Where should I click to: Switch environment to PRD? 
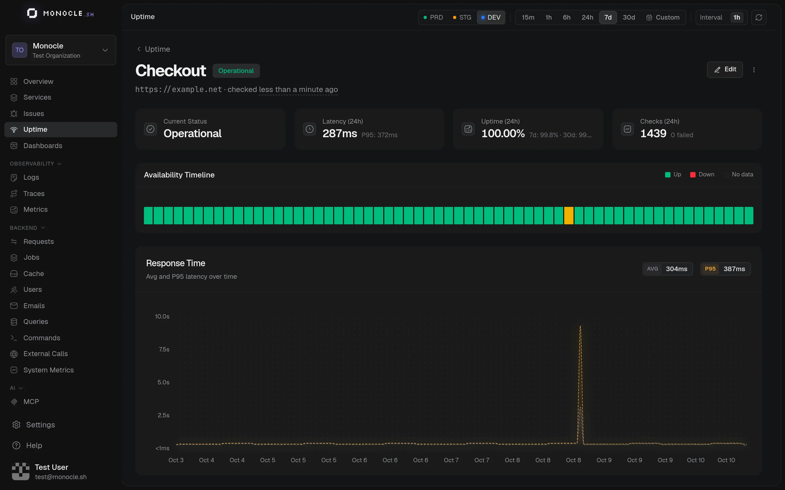pos(433,17)
